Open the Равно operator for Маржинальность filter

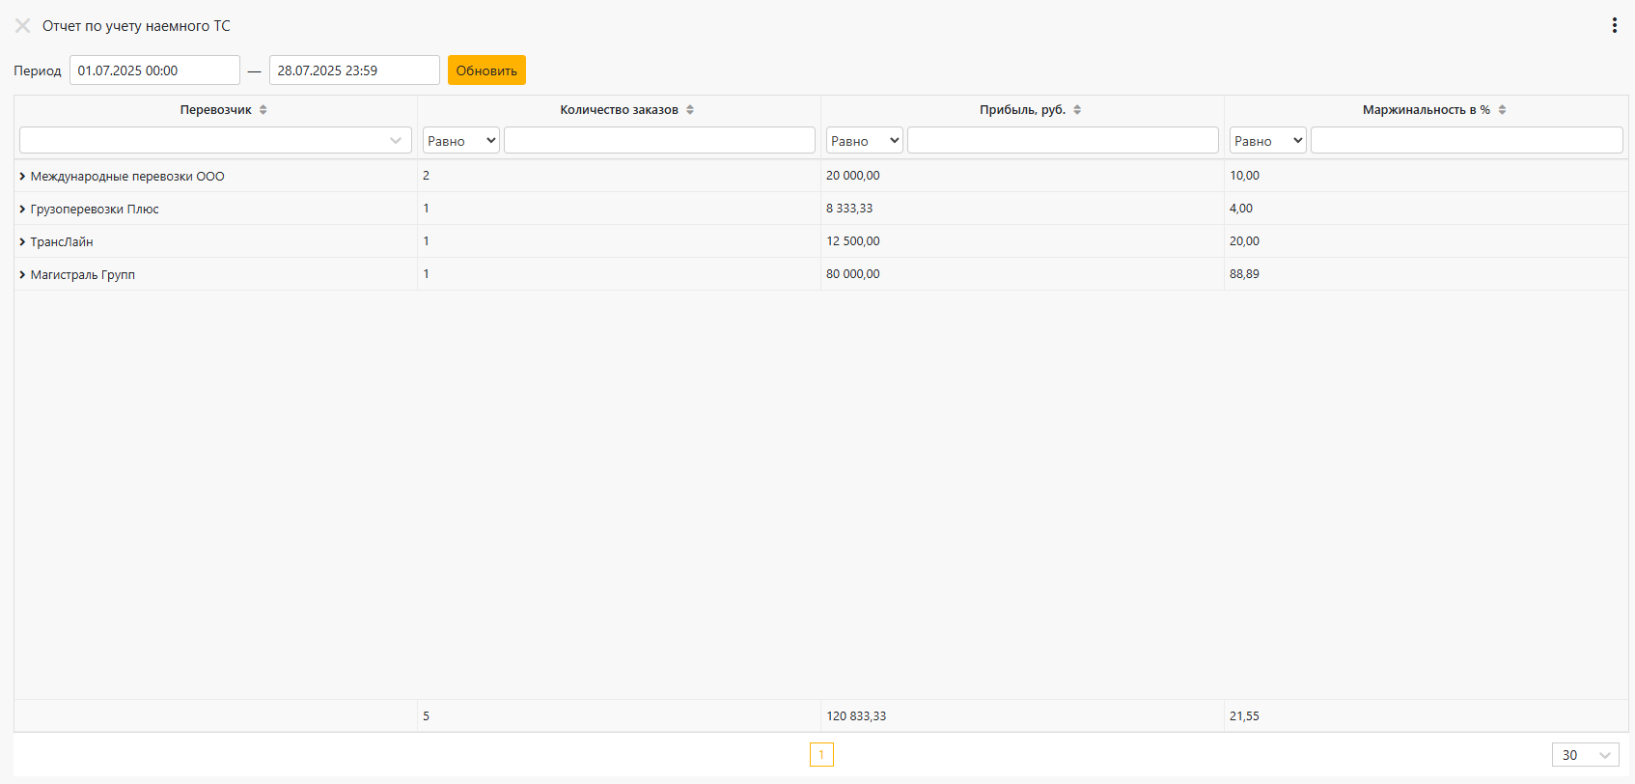[1267, 141]
